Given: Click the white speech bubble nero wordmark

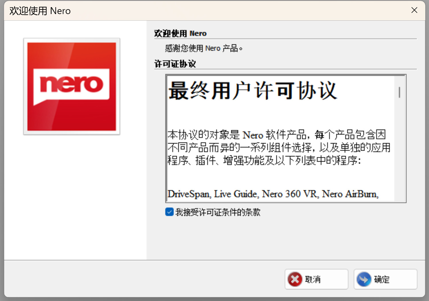Looking at the screenshot, I should pos(71,85).
